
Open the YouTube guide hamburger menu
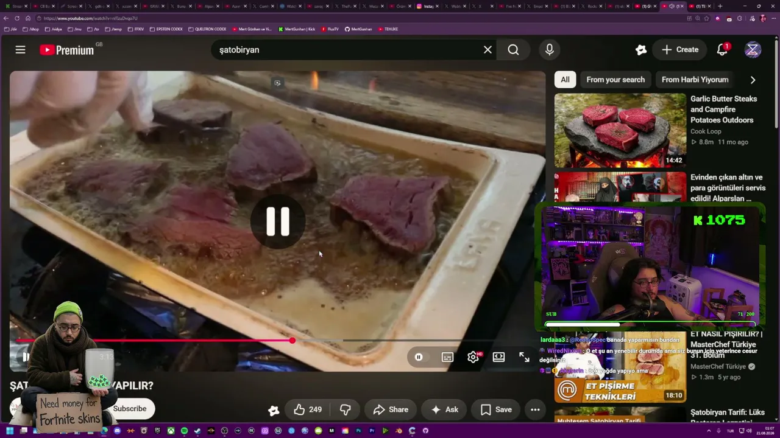[21, 50]
